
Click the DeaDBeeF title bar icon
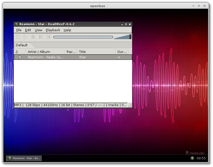click(16, 24)
